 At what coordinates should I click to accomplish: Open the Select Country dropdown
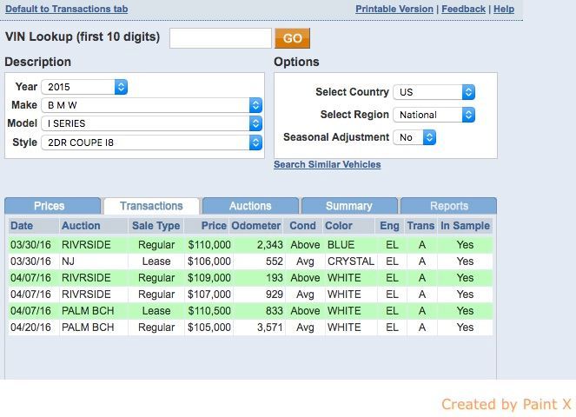pyautogui.click(x=434, y=92)
